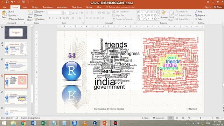
Task: Switch to the Animations tab
Action: click(x=62, y=7)
